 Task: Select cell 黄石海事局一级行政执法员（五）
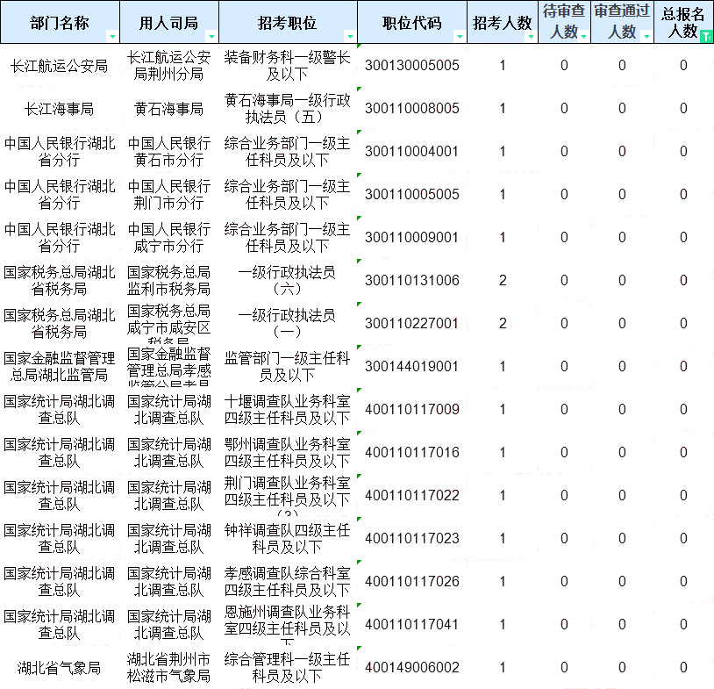[288, 109]
